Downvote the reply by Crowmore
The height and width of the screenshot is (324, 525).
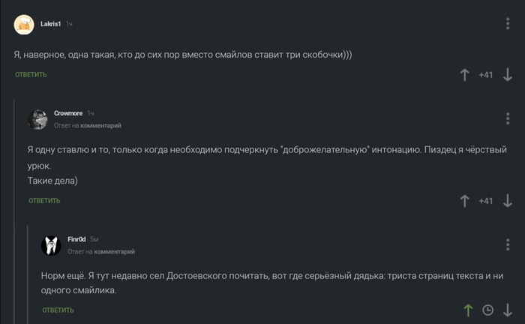(508, 201)
